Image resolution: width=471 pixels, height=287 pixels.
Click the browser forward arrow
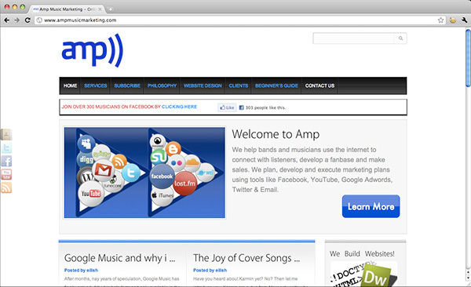[16, 20]
